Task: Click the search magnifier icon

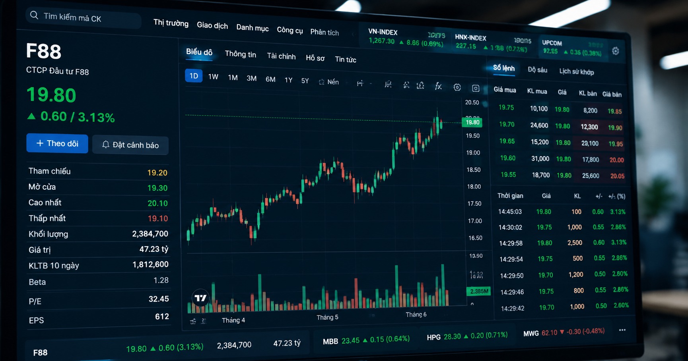Action: click(x=34, y=15)
